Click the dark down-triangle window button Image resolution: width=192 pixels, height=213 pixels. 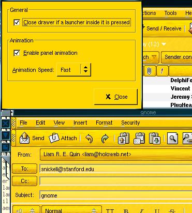(6, 135)
